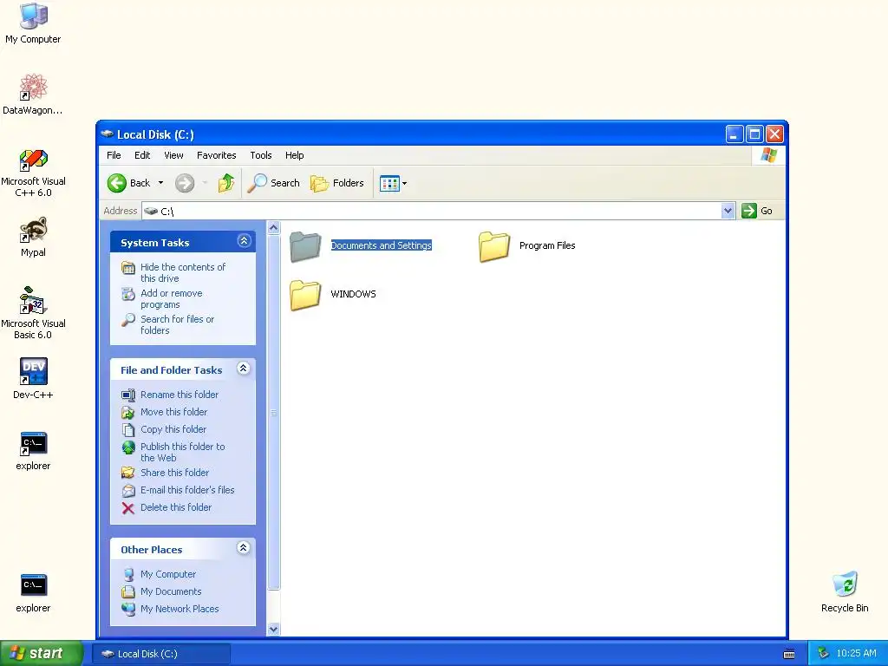
Task: Click Publish this folder to the Web
Action: [x=182, y=452]
